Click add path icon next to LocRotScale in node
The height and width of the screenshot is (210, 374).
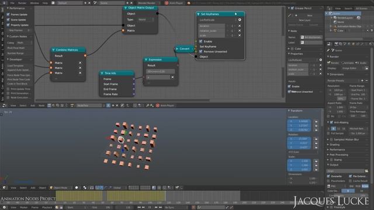click(x=240, y=20)
